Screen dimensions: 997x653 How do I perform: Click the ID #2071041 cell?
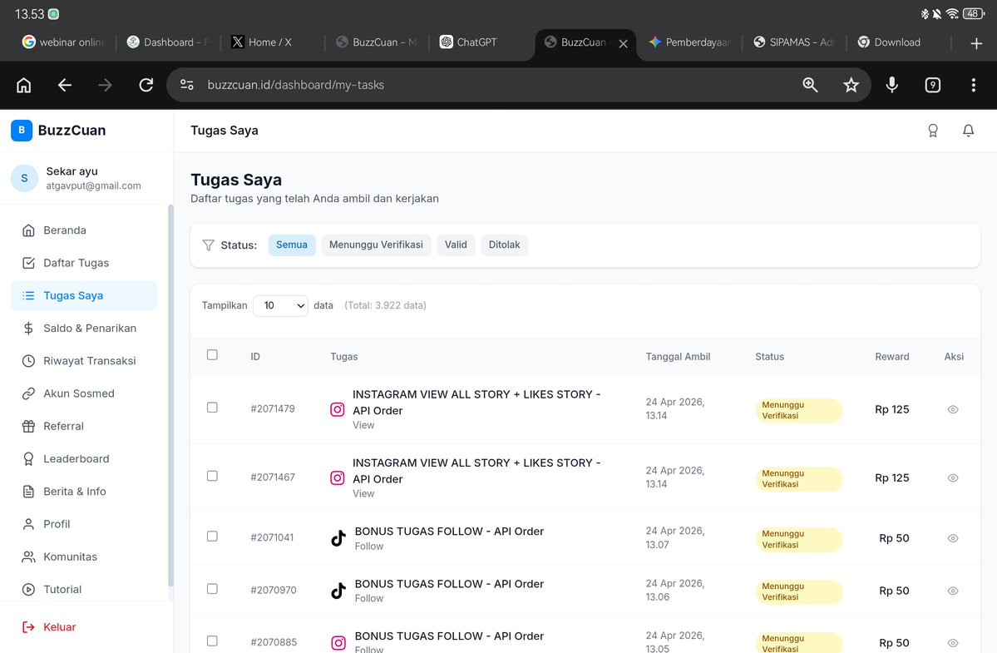272,538
